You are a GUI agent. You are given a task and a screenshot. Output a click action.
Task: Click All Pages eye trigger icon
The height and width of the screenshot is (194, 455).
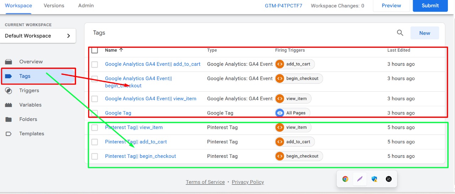280,113
